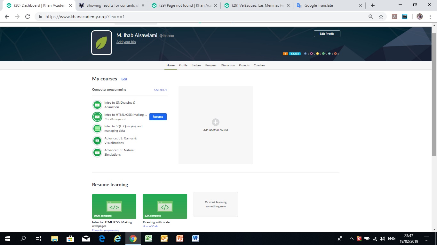This screenshot has width=437, height=245.
Task: Open Excel from the taskbar
Action: pos(149,239)
